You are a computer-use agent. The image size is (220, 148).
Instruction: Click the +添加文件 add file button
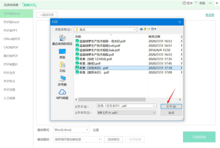tap(47, 15)
